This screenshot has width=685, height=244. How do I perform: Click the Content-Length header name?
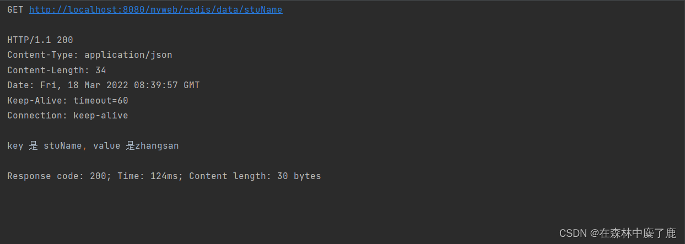coord(47,71)
